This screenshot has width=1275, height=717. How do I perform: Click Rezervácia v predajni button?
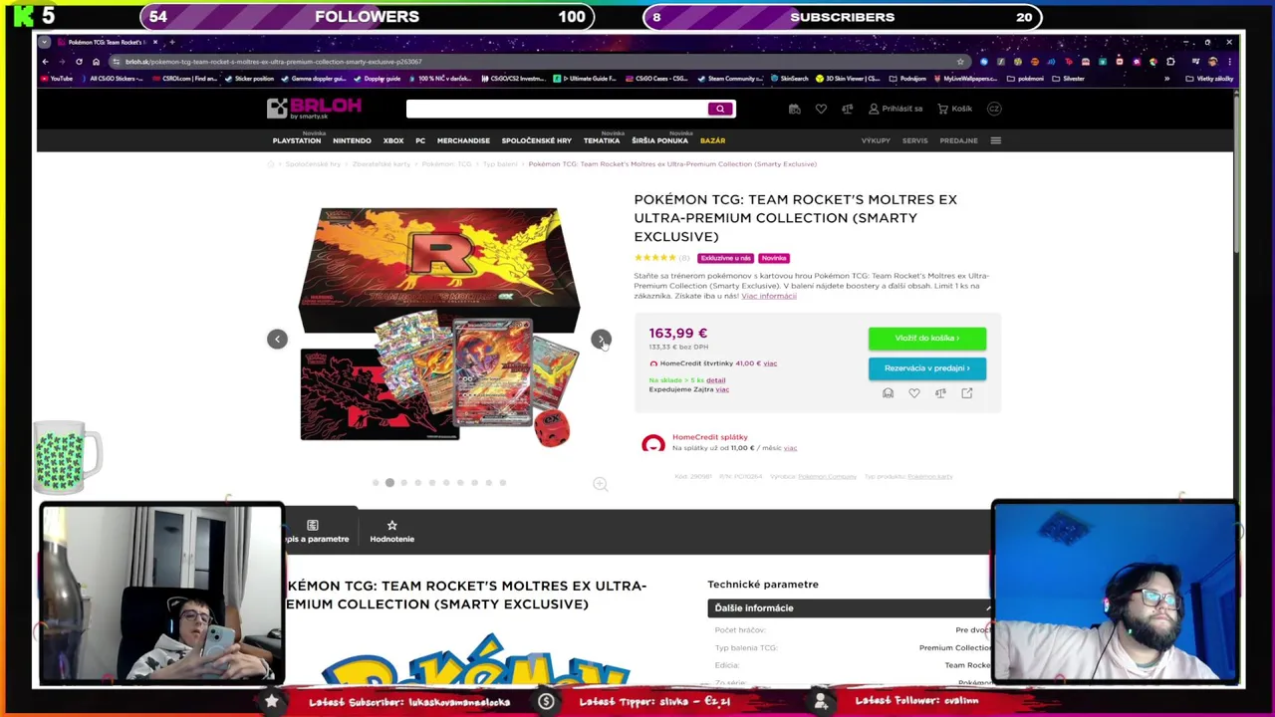(x=927, y=368)
